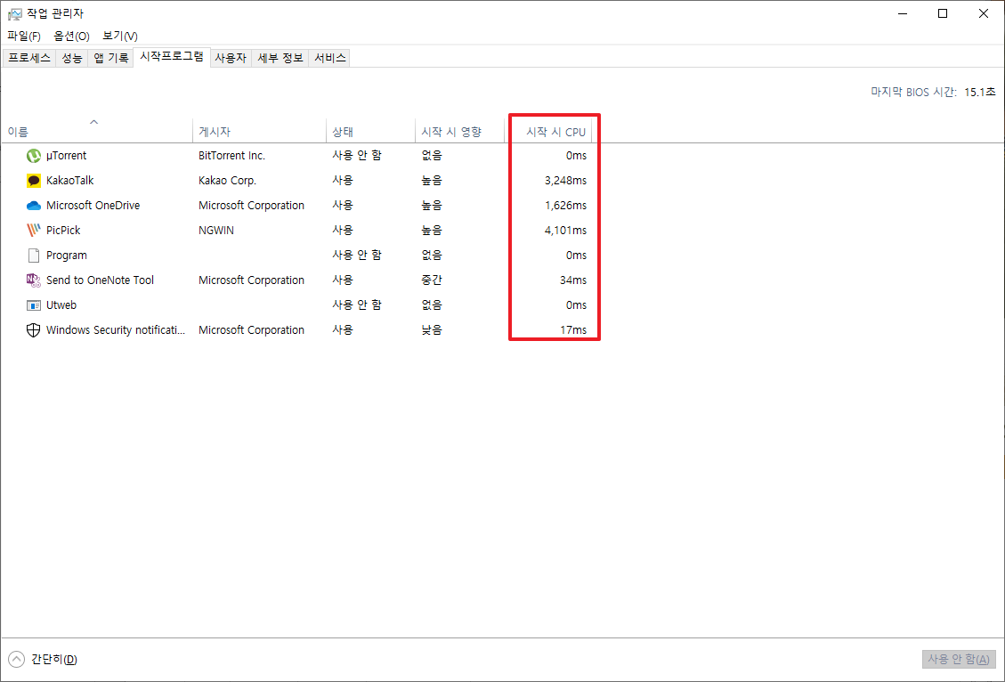The height and width of the screenshot is (682, 1005).
Task: Sort by the 게시자 column header
Action: click(259, 132)
